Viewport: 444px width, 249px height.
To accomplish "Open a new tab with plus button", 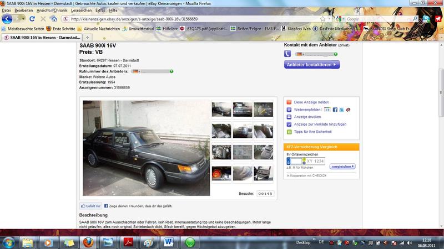I will point(87,37).
